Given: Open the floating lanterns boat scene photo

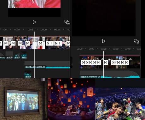Looking at the screenshot, I should [72, 99].
